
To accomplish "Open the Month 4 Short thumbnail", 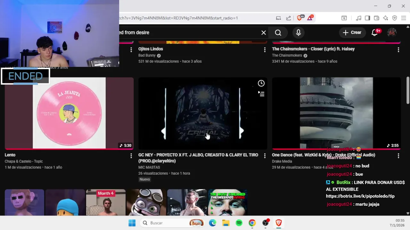I will (x=106, y=203).
